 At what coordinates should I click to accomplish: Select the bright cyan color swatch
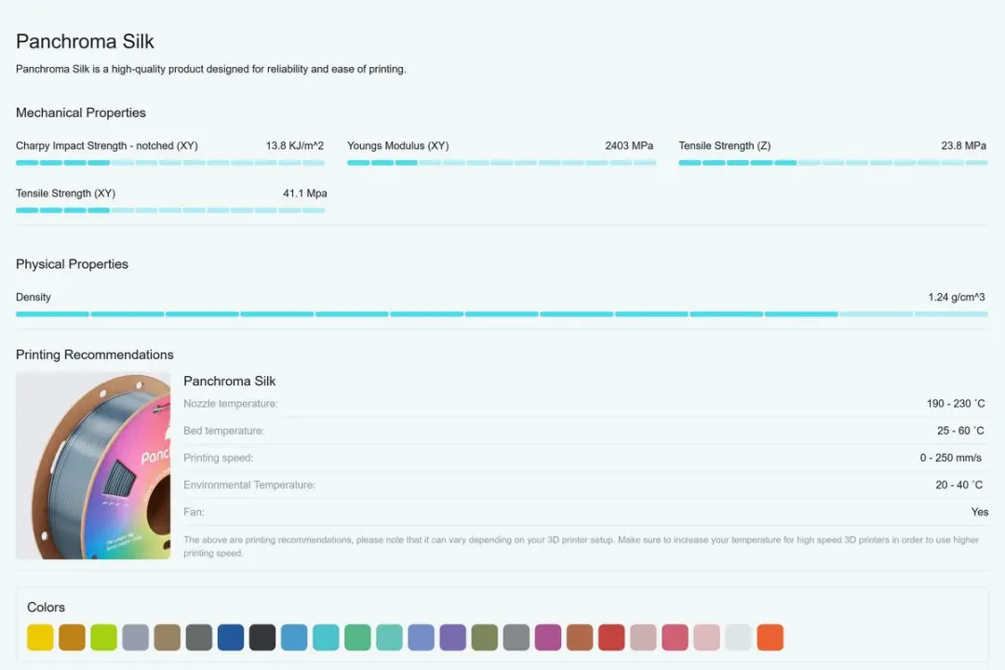(326, 637)
